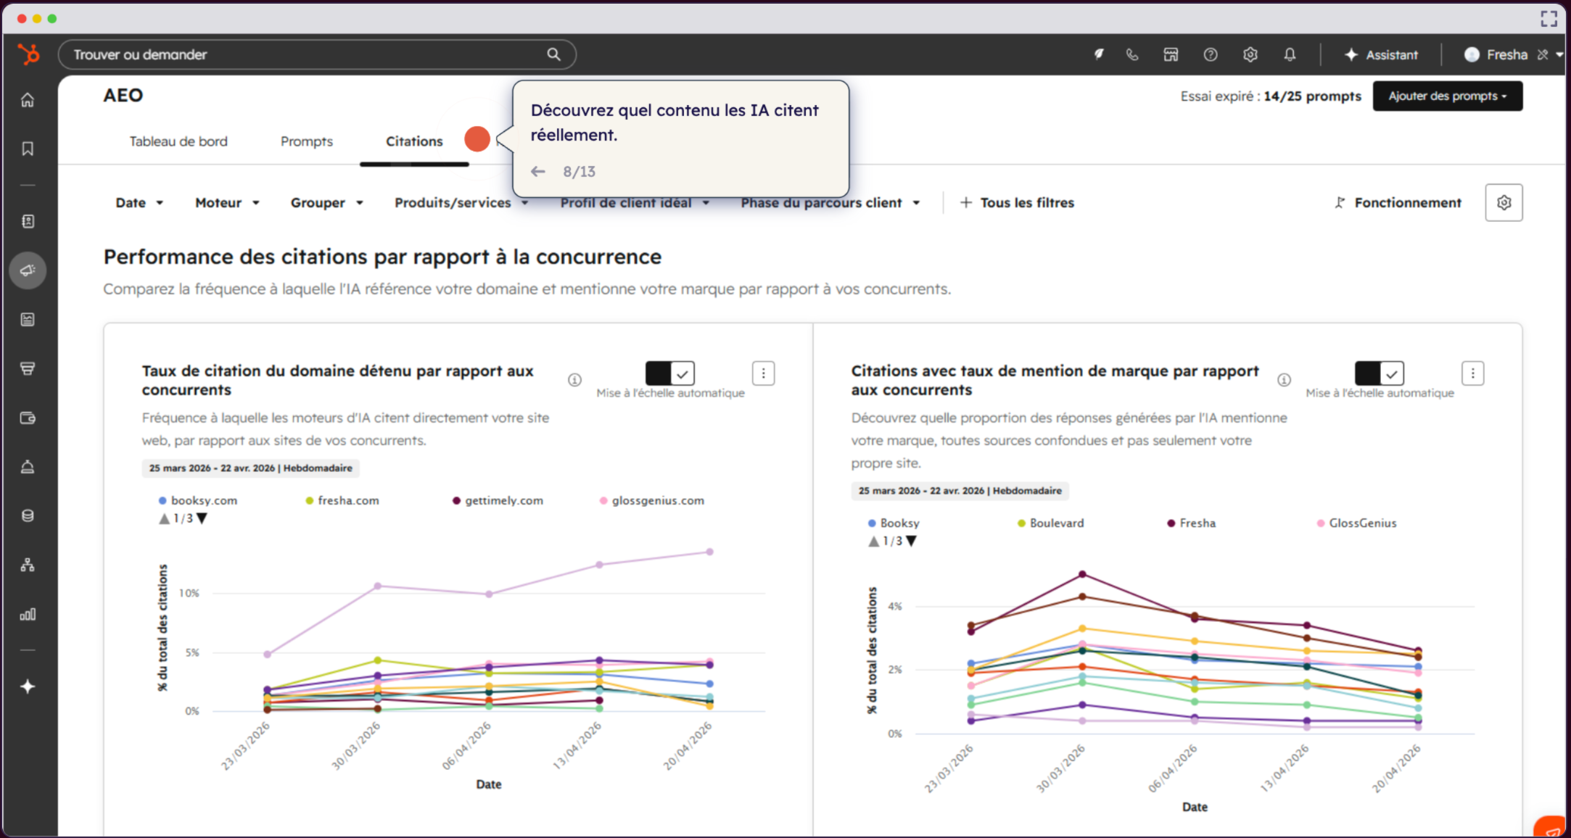Go to previous legend page in right chart
The width and height of the screenshot is (1571, 838).
point(874,541)
